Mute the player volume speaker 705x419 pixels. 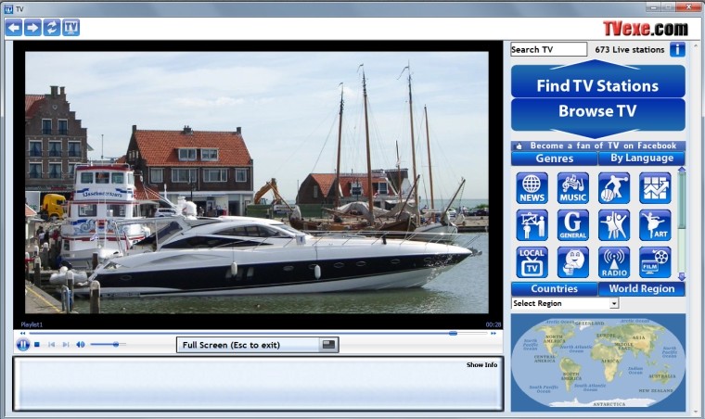[x=81, y=344]
